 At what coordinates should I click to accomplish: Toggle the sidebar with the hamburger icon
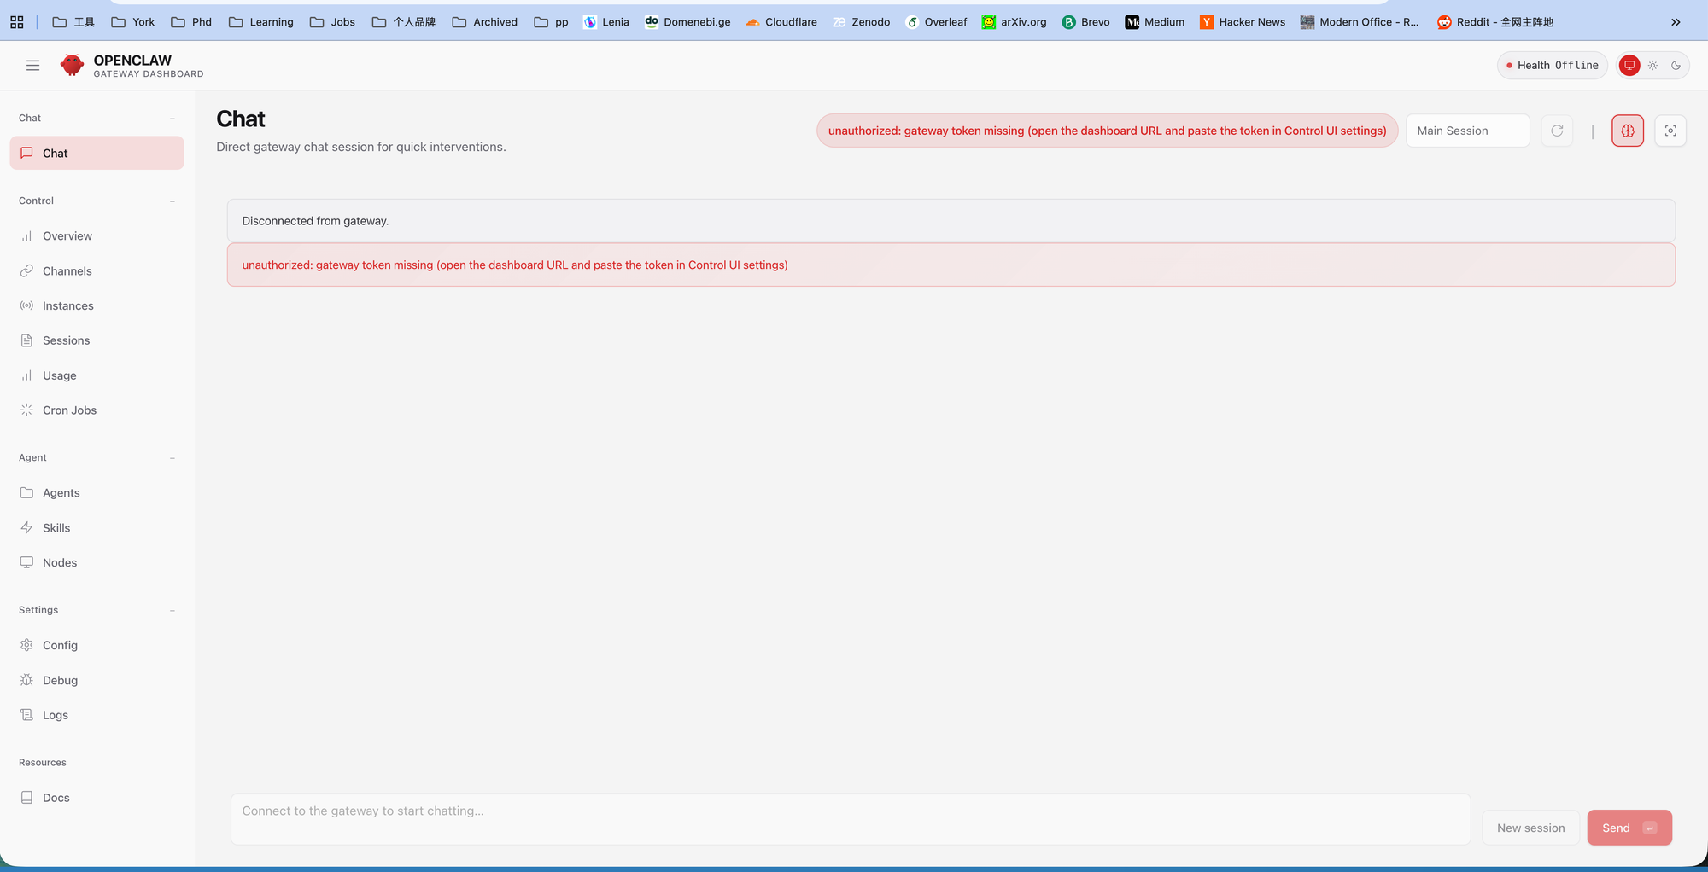click(x=32, y=66)
